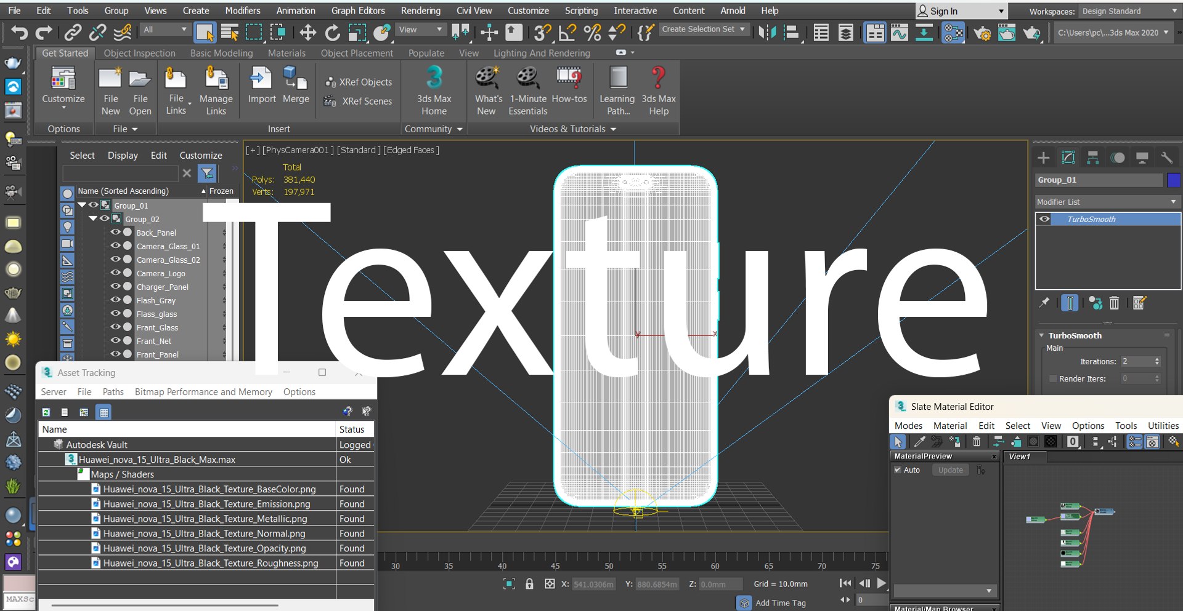Click the Iterations value field

tap(1136, 361)
